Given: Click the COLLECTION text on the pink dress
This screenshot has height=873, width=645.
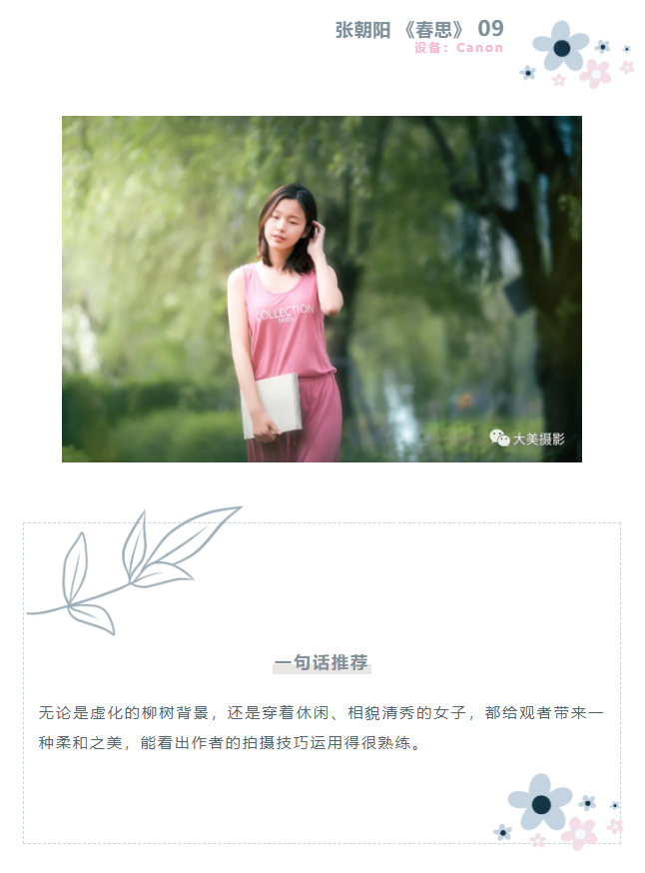Looking at the screenshot, I should [x=284, y=313].
